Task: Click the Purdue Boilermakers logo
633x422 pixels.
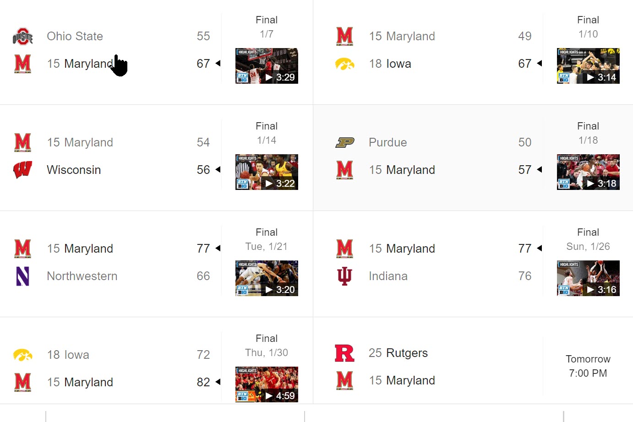Action: coord(344,142)
